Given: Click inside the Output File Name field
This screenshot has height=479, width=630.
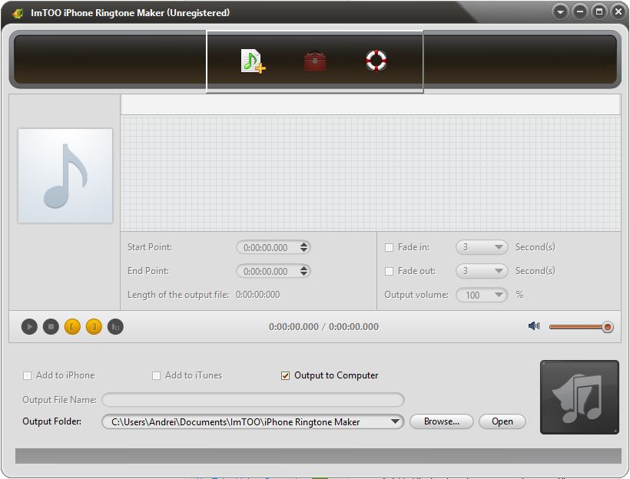Looking at the screenshot, I should click(254, 400).
